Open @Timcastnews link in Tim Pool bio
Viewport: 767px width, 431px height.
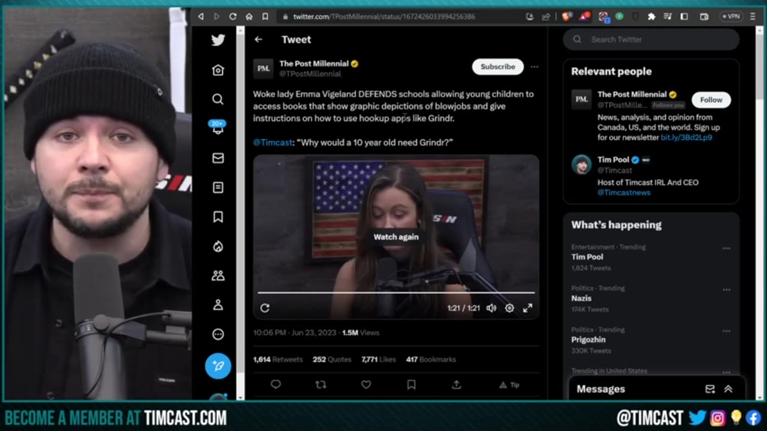point(623,192)
